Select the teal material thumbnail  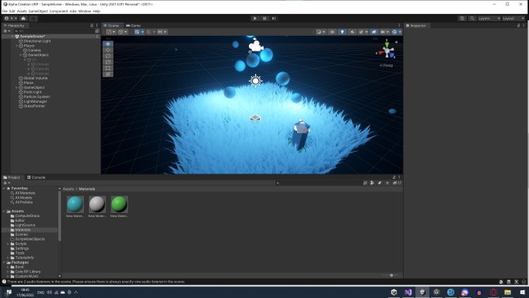point(75,204)
